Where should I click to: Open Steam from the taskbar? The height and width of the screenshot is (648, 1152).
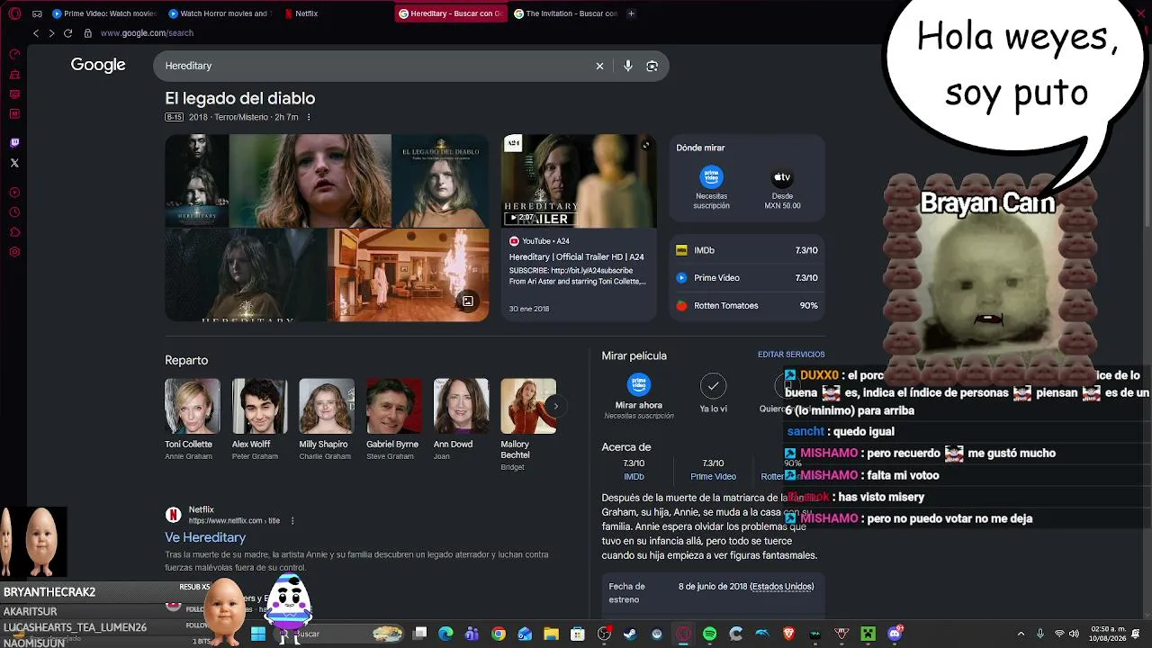click(630, 634)
